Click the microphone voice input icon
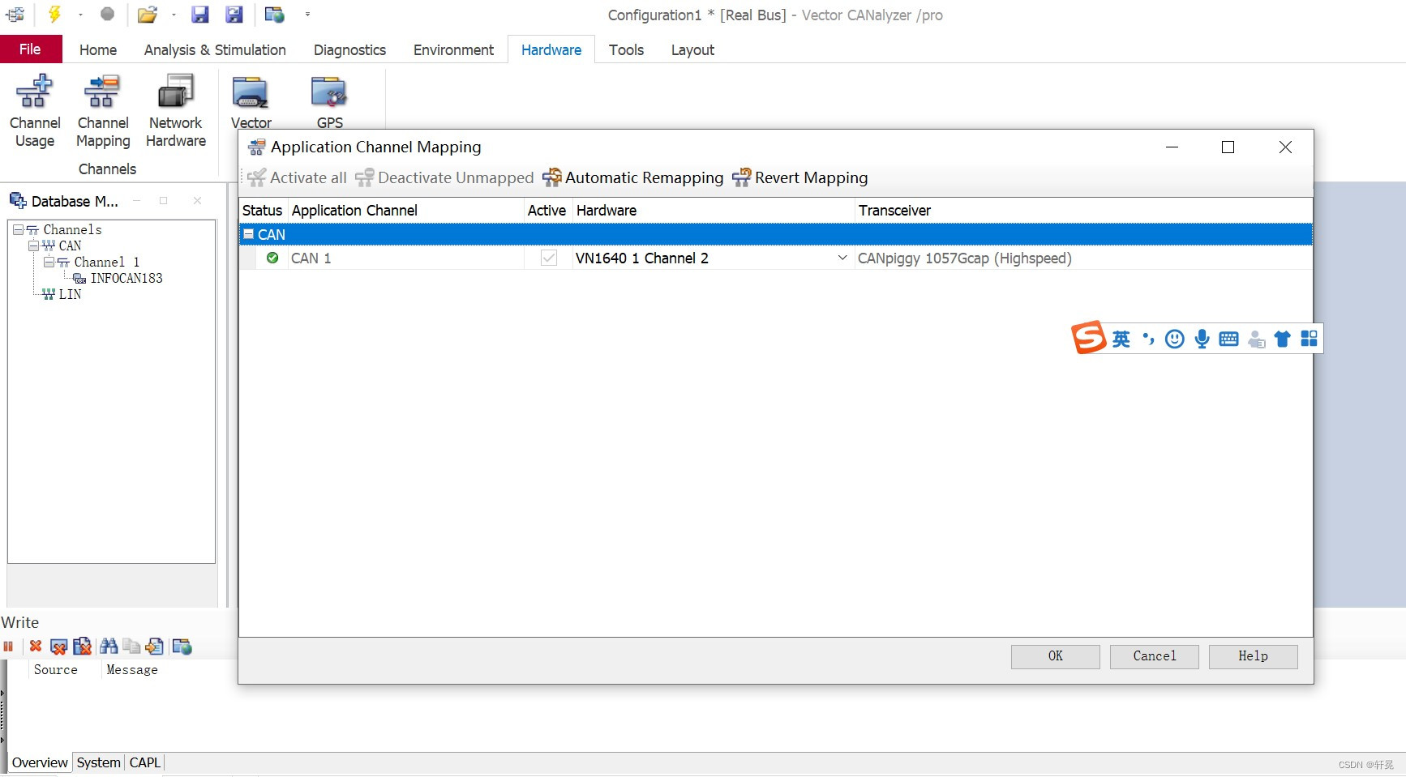Viewport: 1406px width, 777px height. (1202, 339)
